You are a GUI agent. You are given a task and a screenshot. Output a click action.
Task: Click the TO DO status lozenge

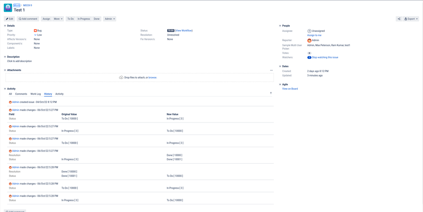click(171, 31)
